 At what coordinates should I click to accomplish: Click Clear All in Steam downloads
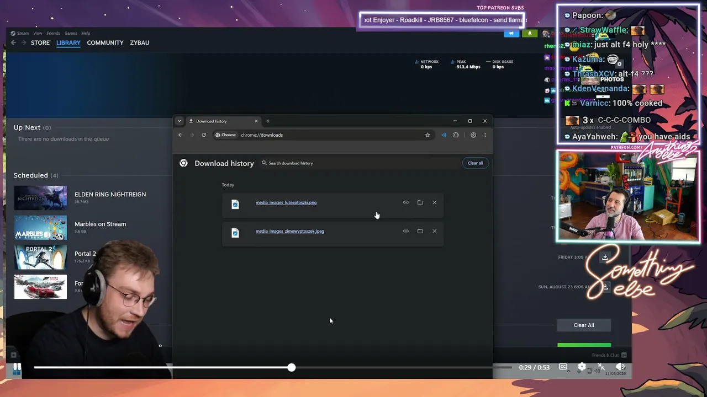click(584, 325)
